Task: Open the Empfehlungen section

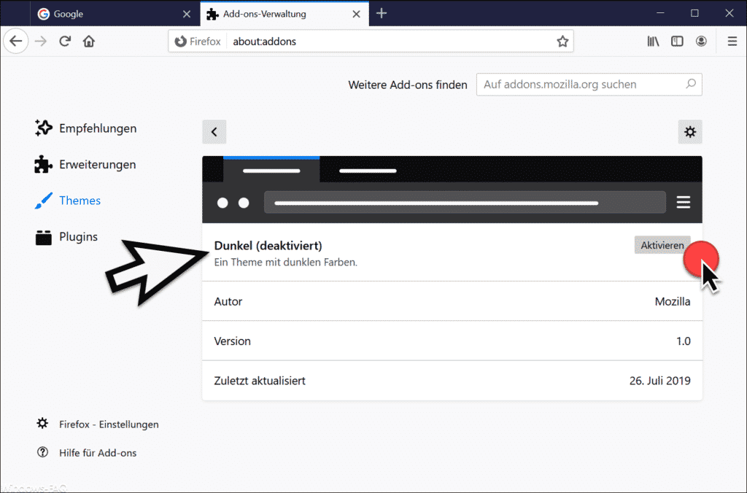Action: tap(86, 128)
